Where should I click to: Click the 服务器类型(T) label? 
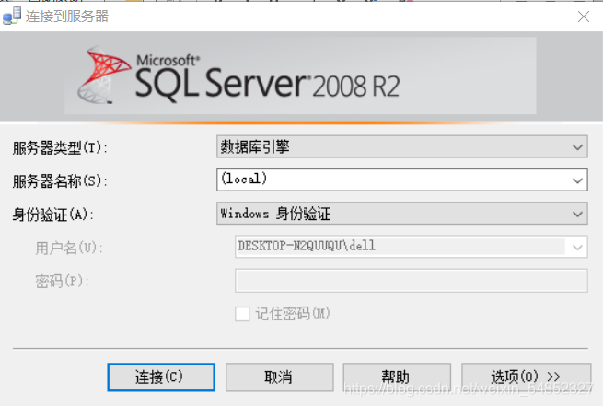pos(60,147)
